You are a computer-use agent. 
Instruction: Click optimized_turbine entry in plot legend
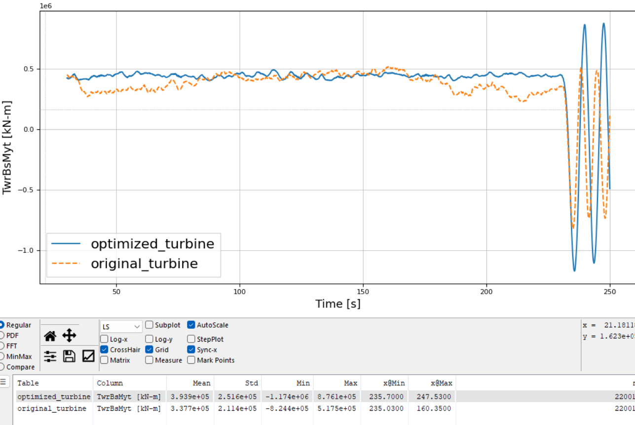click(x=152, y=243)
